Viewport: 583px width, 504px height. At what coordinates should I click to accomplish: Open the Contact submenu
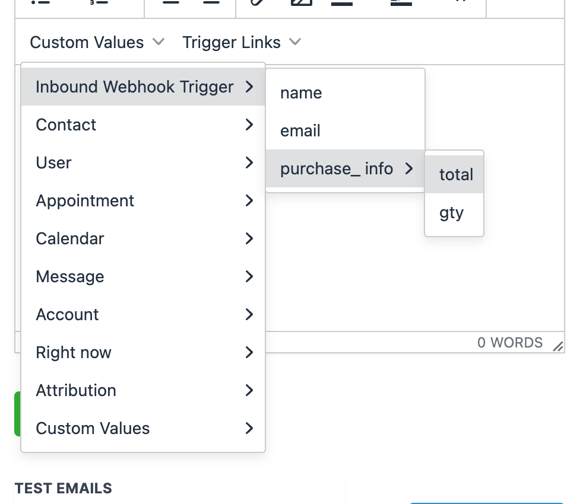coord(66,125)
